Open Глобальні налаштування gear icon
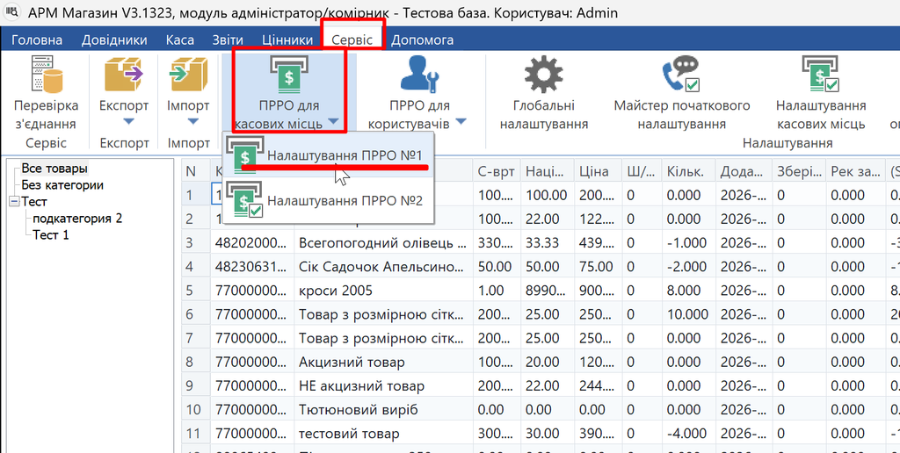Viewport: 900px width, 453px height. click(543, 74)
